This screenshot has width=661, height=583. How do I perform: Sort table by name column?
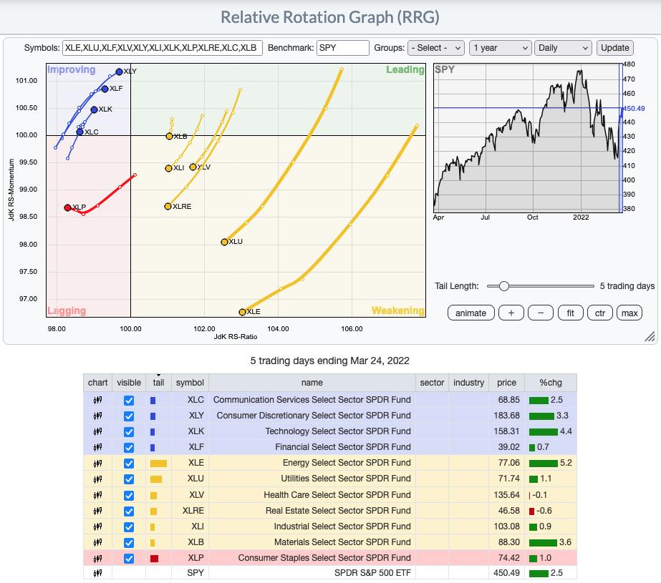312,383
